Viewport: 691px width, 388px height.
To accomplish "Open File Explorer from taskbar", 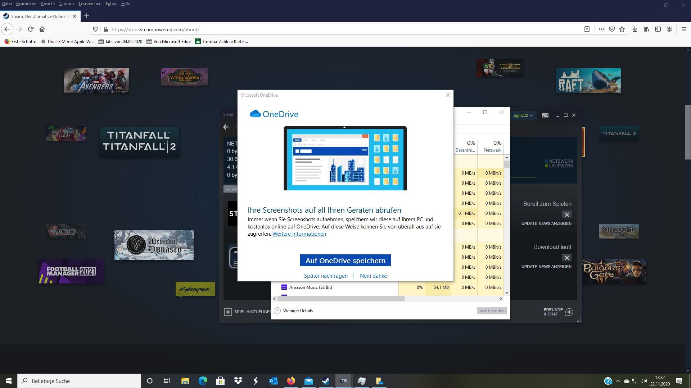I will (185, 381).
